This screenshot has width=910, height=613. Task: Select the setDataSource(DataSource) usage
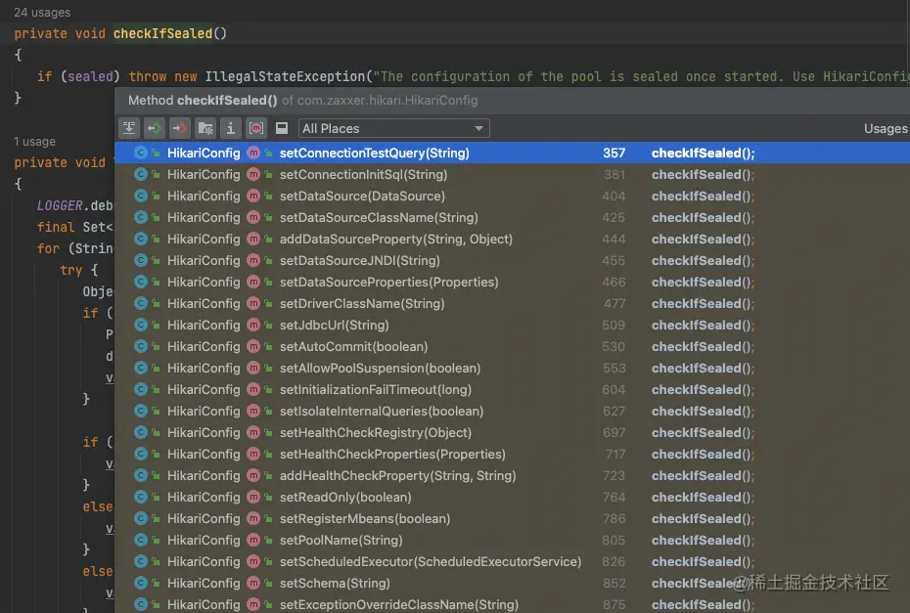tap(512, 196)
